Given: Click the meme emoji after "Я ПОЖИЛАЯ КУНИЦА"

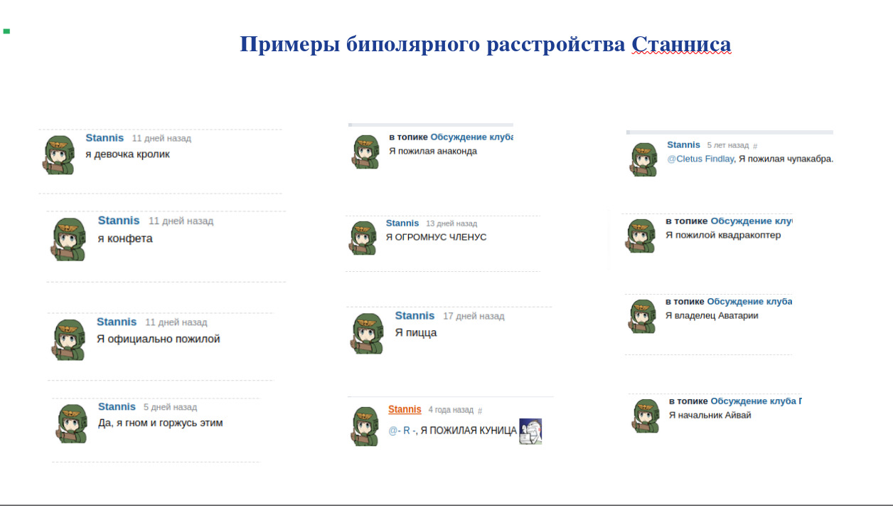Looking at the screenshot, I should pos(530,431).
